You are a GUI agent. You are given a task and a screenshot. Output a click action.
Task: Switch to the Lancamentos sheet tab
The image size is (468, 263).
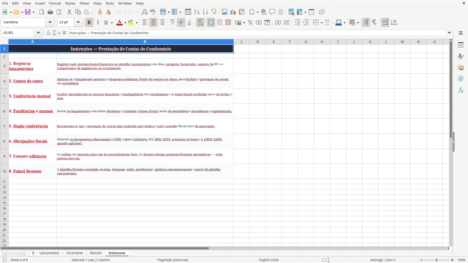[49, 253]
